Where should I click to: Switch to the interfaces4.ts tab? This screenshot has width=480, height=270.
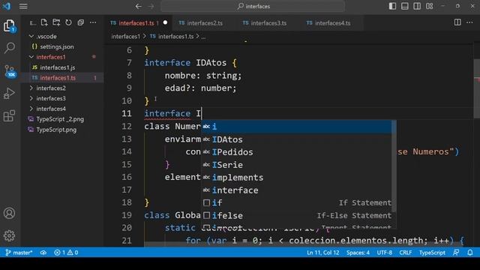tap(332, 23)
